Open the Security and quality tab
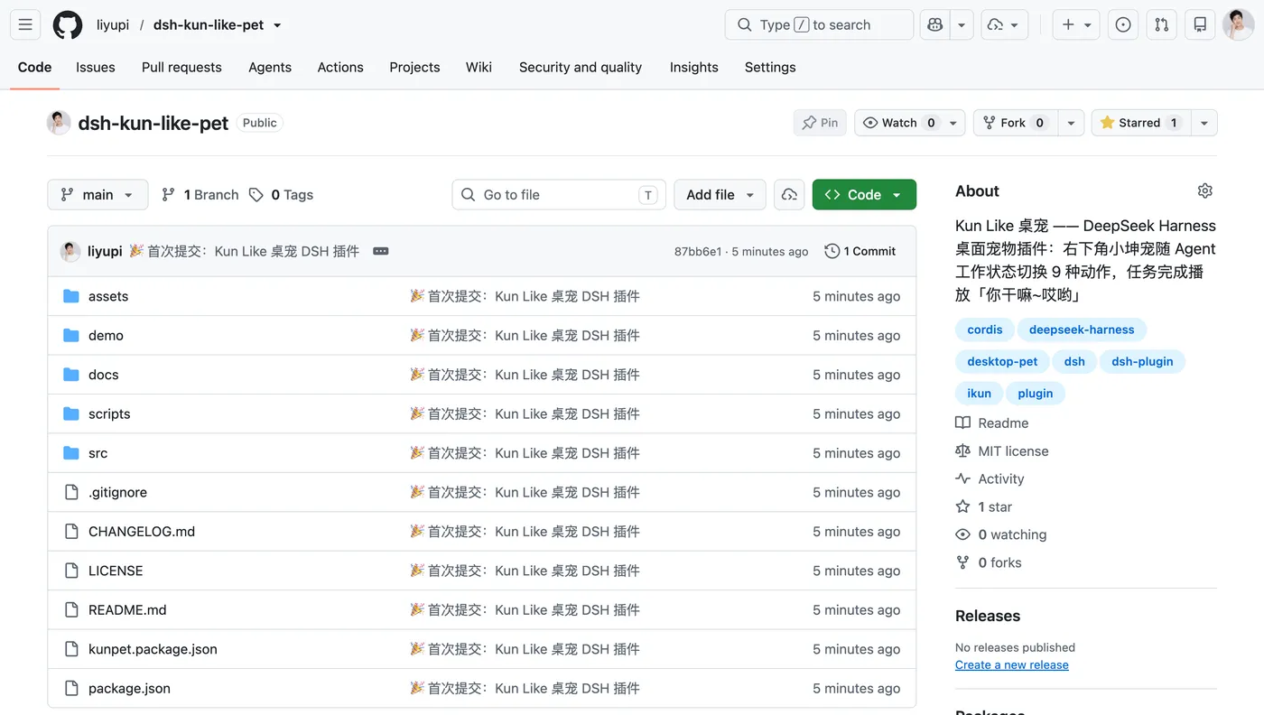This screenshot has width=1264, height=715. [x=581, y=67]
